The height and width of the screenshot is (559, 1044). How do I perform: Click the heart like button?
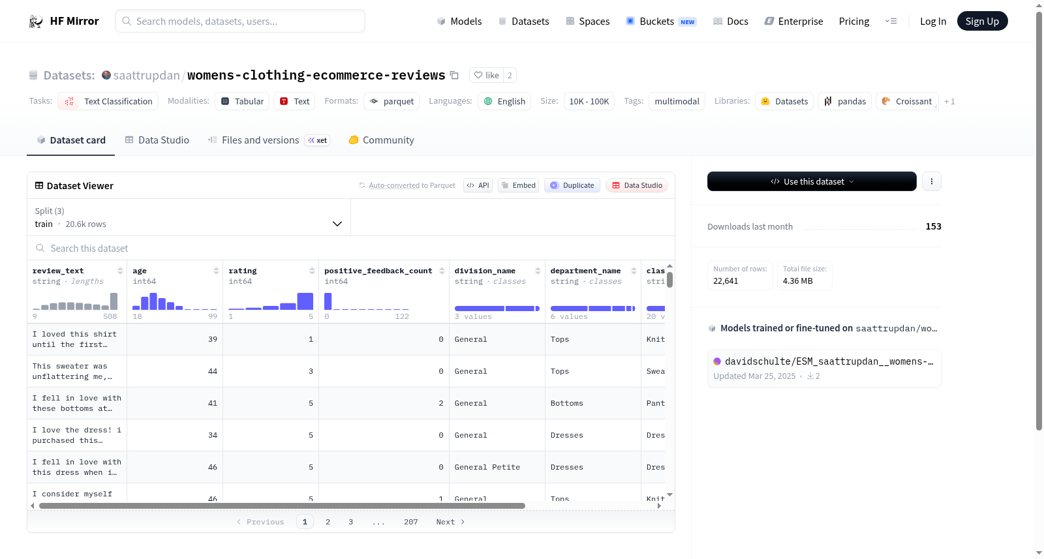click(x=486, y=76)
